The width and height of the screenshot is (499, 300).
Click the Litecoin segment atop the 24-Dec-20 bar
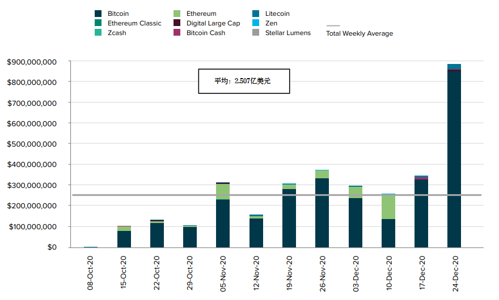tap(454, 66)
